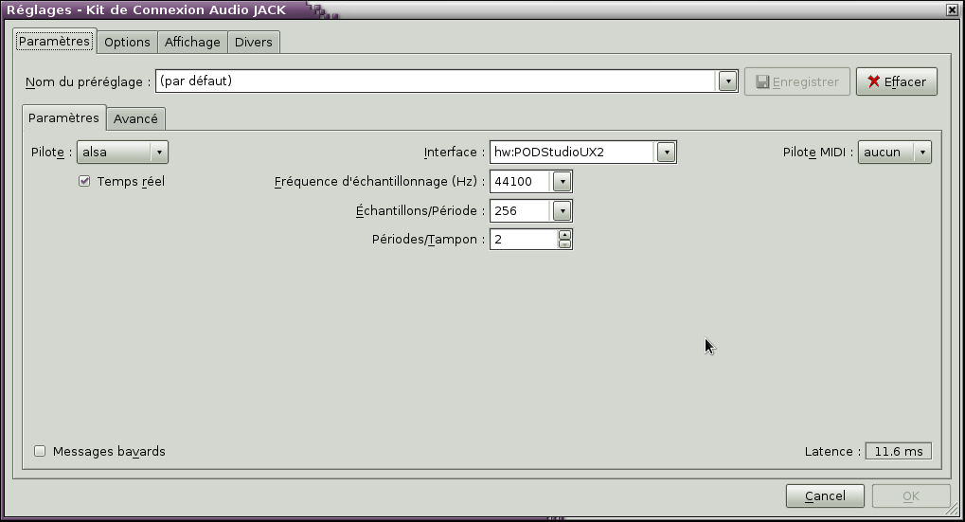Open the Pilote alsa dropdown
965x522 pixels.
pyautogui.click(x=122, y=152)
